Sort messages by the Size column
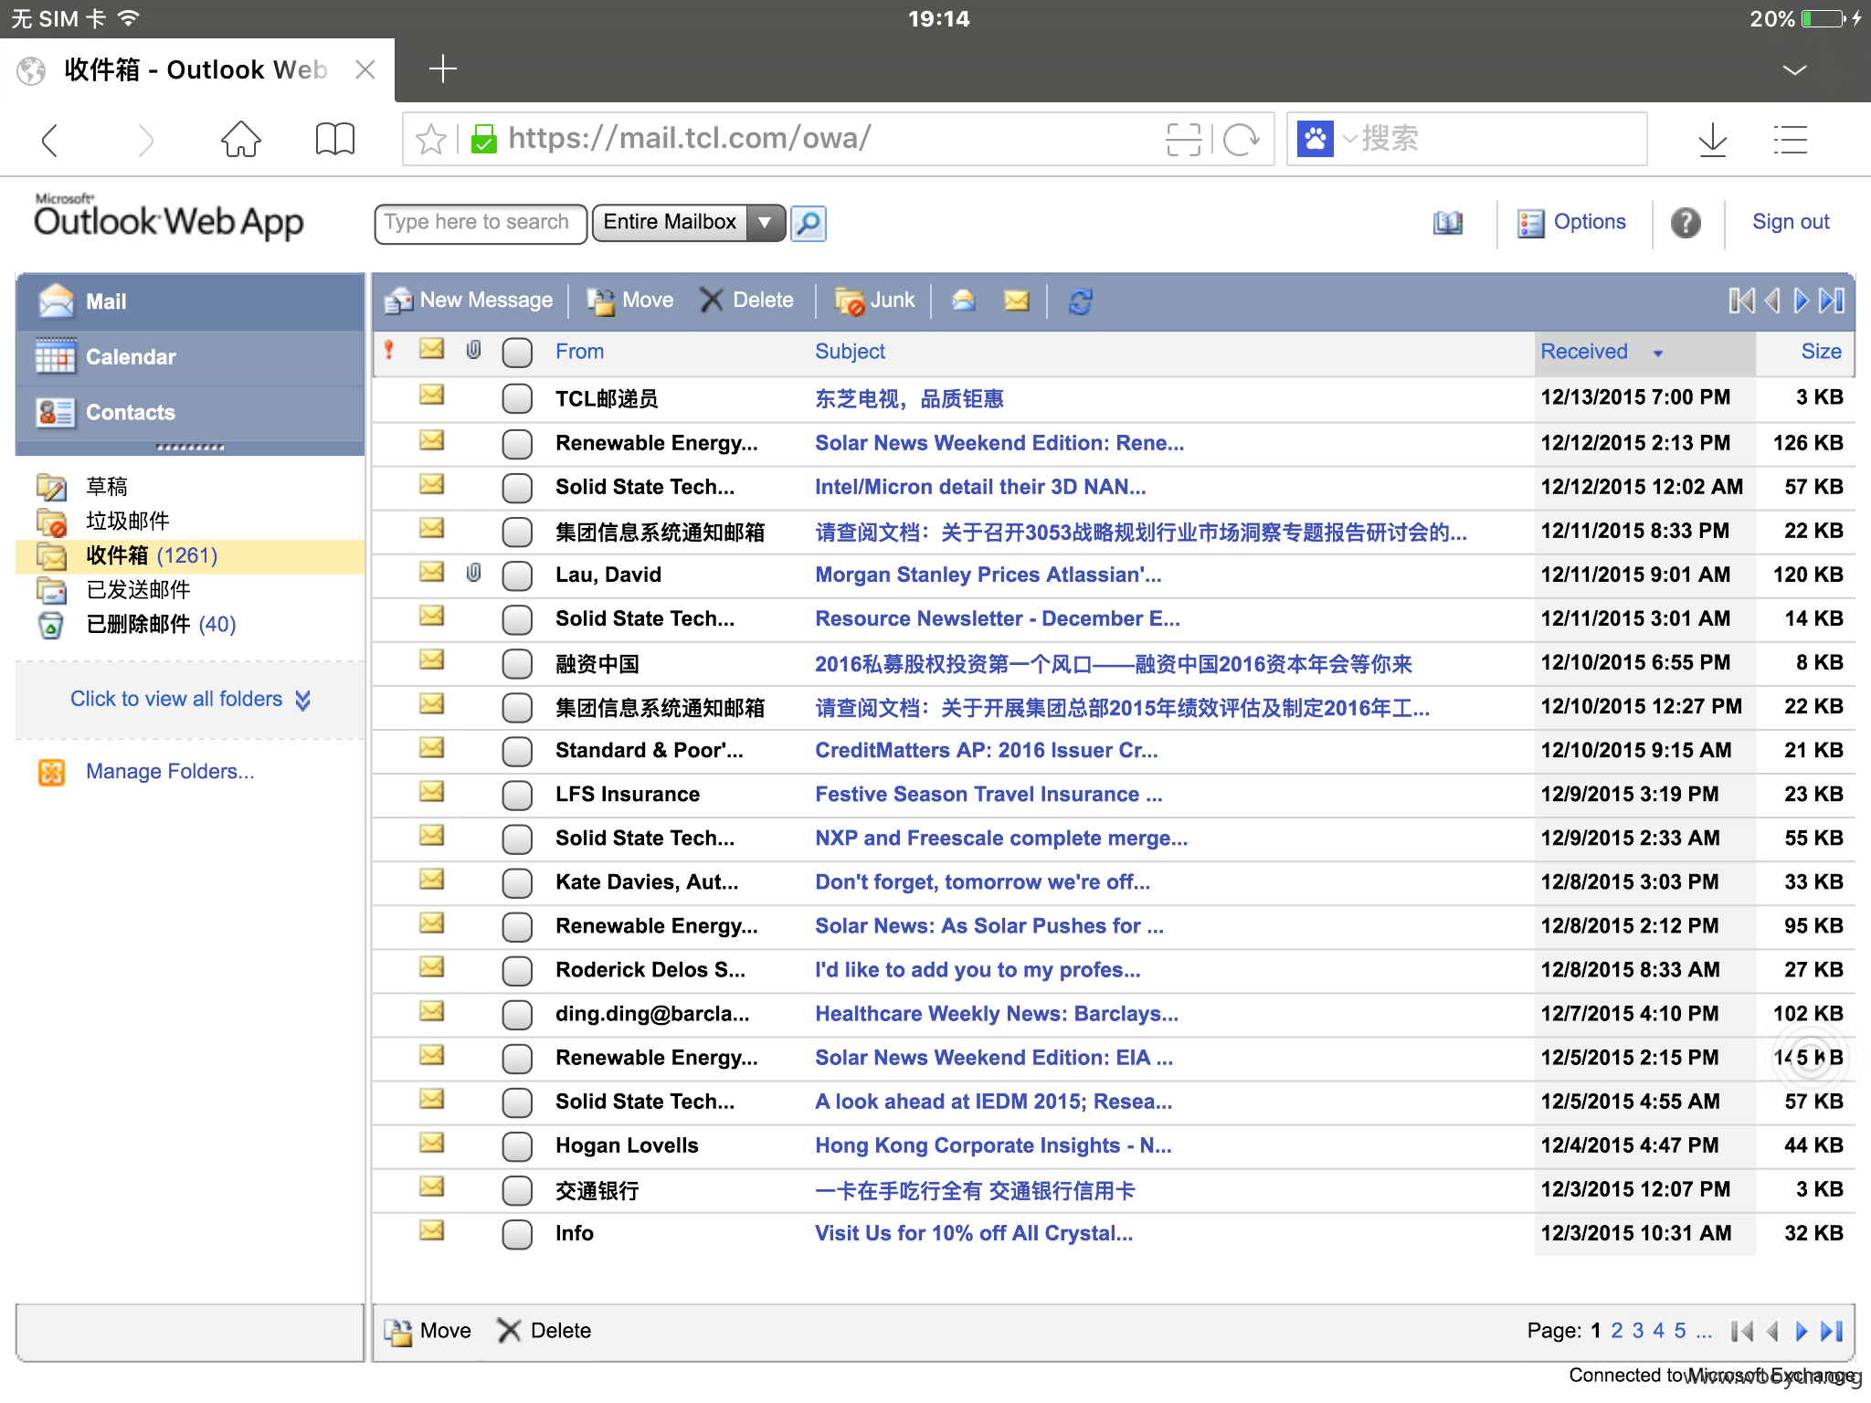 pos(1821,352)
